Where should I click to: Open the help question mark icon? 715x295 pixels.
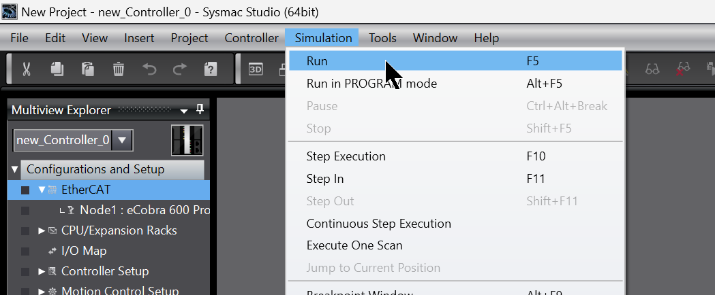coord(210,69)
